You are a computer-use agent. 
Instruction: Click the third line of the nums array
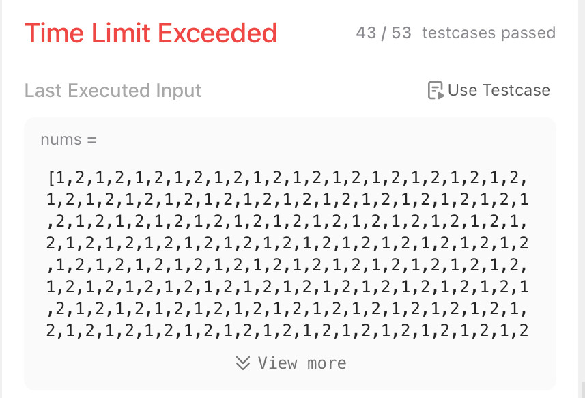(x=287, y=222)
